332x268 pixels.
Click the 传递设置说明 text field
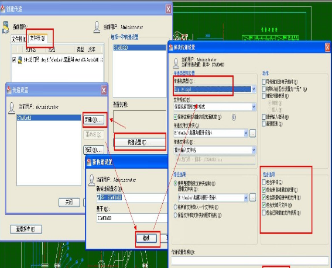(x=249, y=260)
